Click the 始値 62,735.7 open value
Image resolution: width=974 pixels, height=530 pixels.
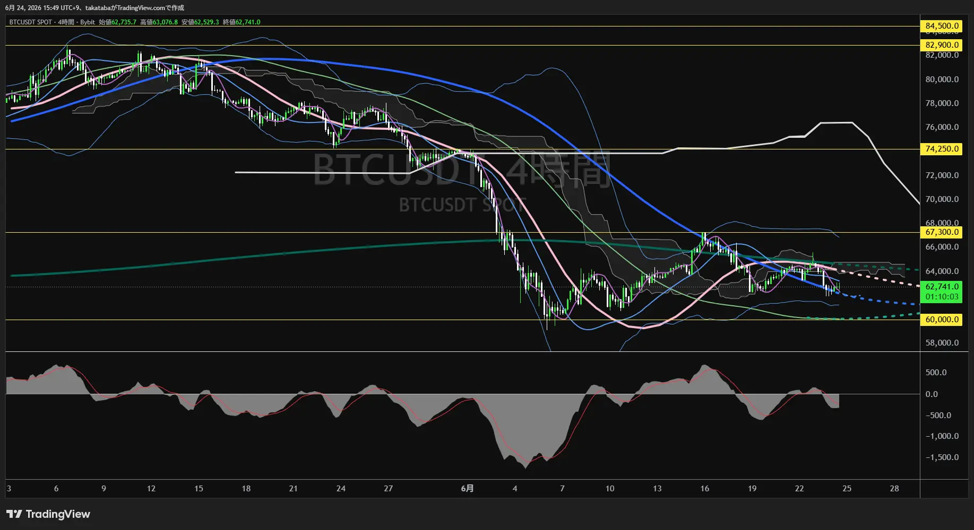pyautogui.click(x=117, y=22)
